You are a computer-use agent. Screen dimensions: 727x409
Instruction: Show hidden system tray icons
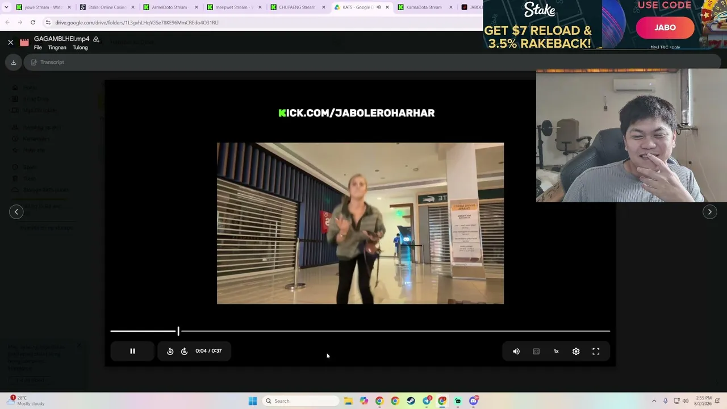[654, 401]
